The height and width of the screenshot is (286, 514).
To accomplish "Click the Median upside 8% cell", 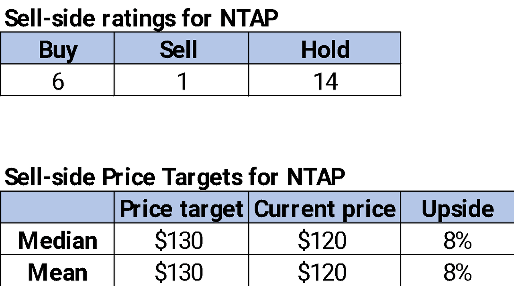I will pos(457,240).
